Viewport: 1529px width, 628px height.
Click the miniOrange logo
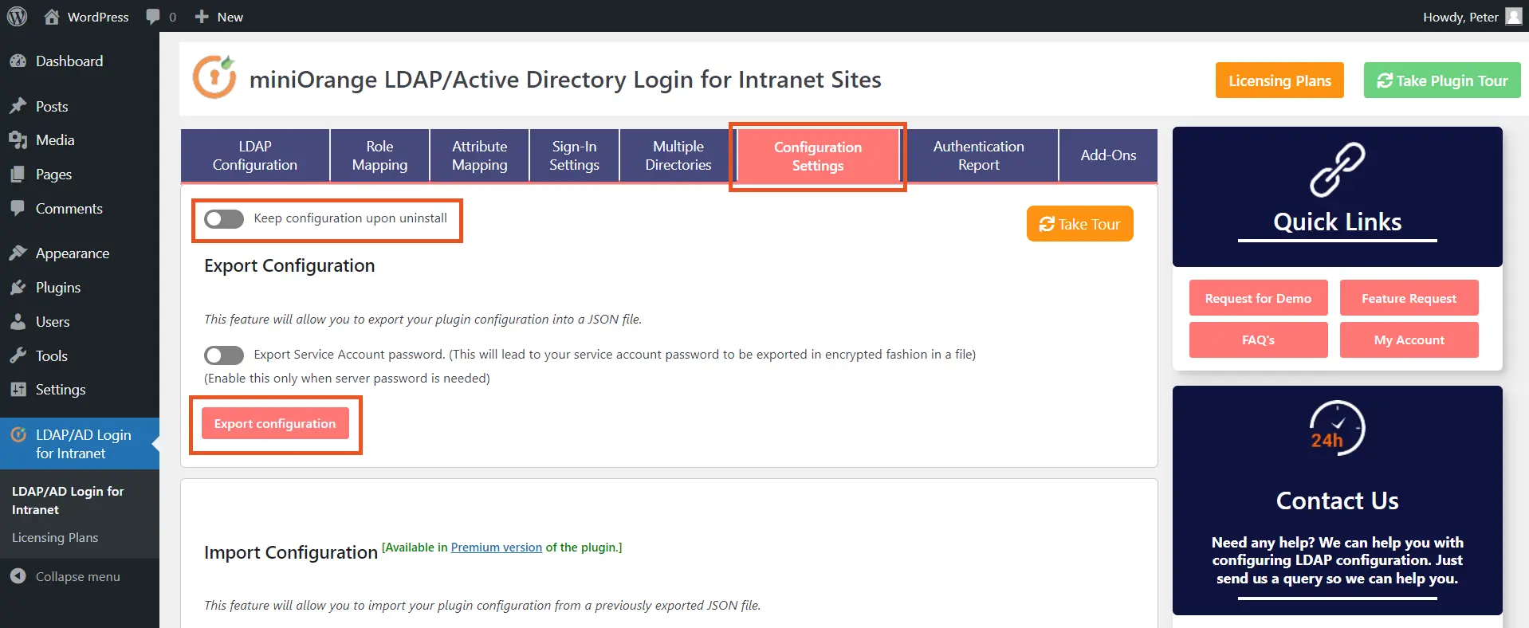coord(214,77)
